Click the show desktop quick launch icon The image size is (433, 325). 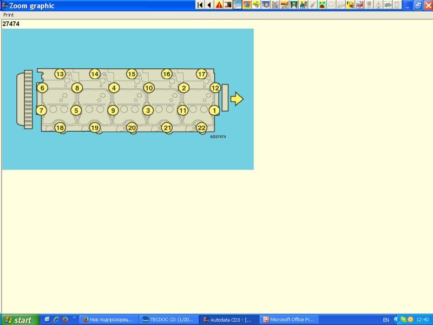[x=47, y=320]
